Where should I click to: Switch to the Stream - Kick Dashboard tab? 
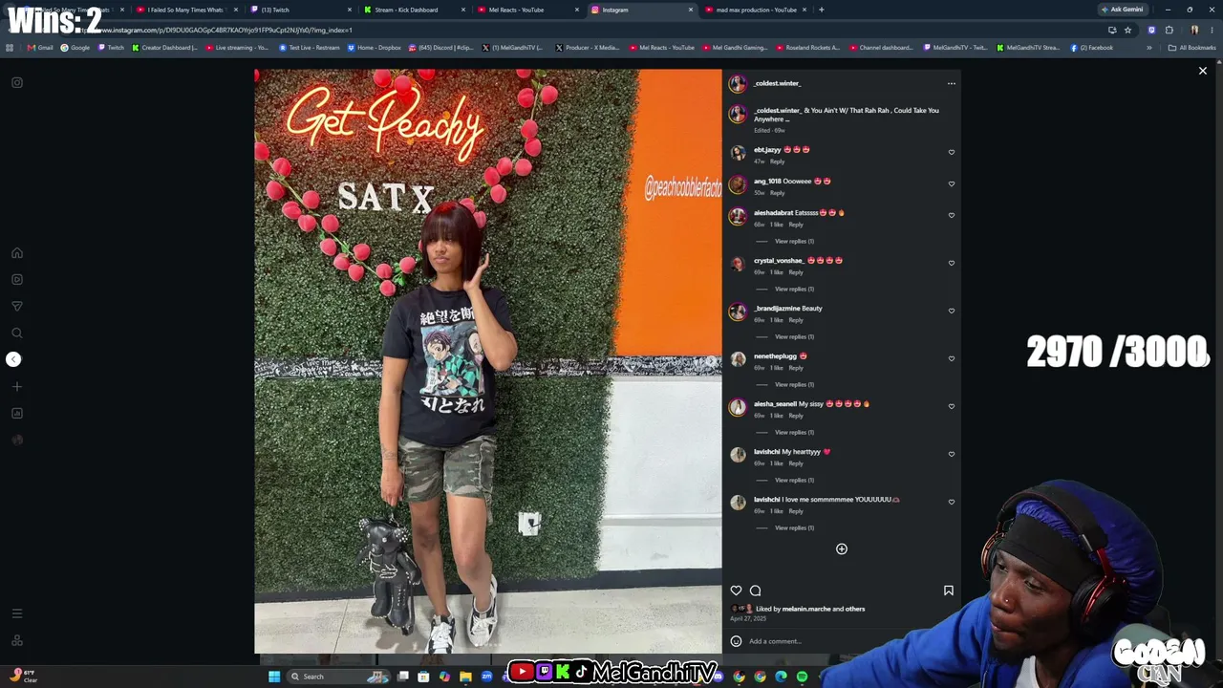click(x=413, y=10)
